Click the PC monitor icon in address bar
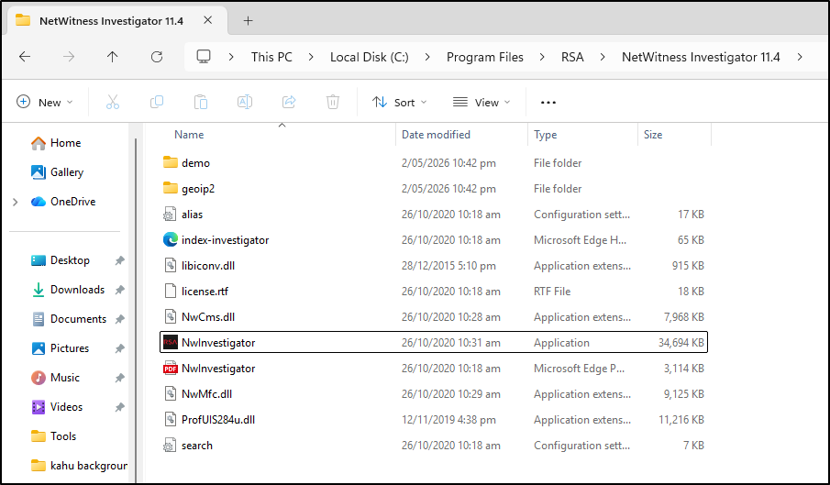830x485 pixels. (x=204, y=57)
